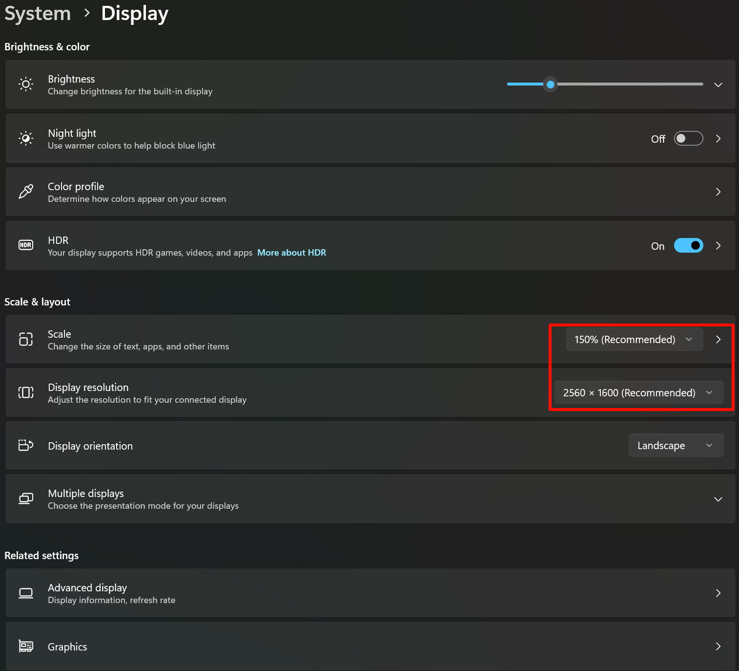This screenshot has height=671, width=739.
Task: Expand the Multiple displays section
Action: pyautogui.click(x=718, y=499)
